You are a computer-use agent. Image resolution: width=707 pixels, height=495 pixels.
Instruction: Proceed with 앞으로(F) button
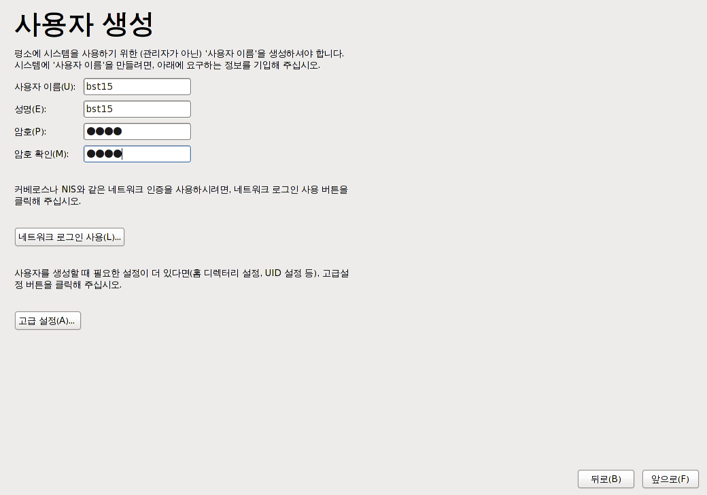(670, 479)
